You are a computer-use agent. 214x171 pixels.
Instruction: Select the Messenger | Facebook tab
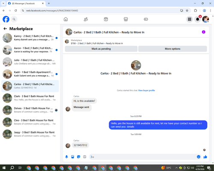click(26, 3)
